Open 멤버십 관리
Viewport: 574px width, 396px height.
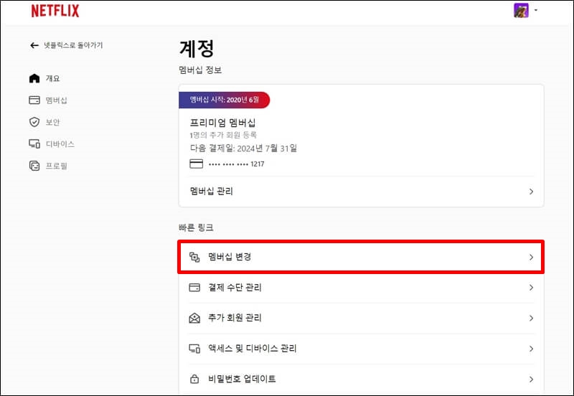tap(362, 192)
